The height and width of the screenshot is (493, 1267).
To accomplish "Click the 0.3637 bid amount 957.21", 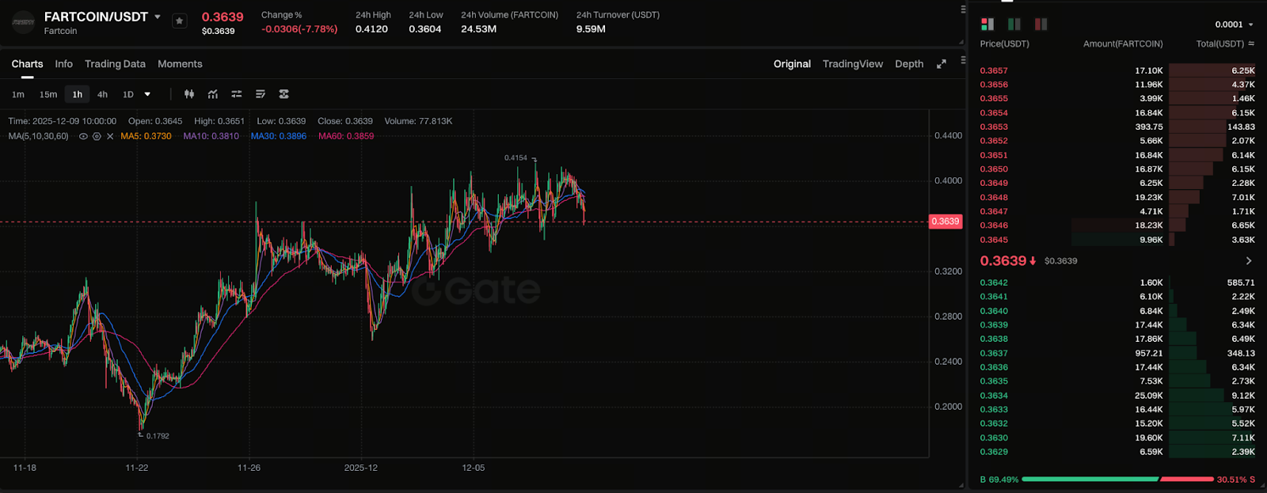I will pyautogui.click(x=1149, y=353).
